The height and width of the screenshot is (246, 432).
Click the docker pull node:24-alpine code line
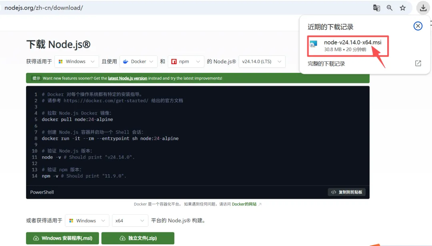coord(78,119)
